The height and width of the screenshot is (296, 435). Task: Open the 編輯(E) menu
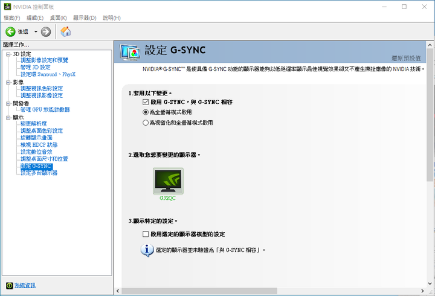[x=35, y=18]
